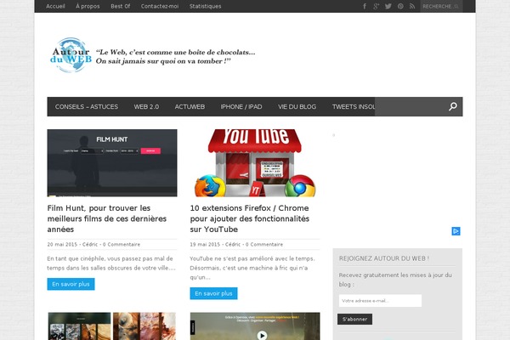510x340 pixels.
Task: Open the YouTube extensions article thumbnail
Action: pos(255,162)
